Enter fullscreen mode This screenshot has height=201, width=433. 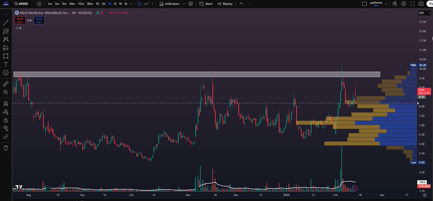[412, 4]
